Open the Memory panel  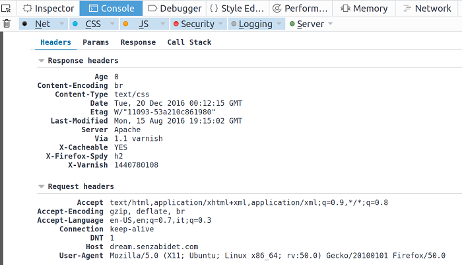point(363,9)
